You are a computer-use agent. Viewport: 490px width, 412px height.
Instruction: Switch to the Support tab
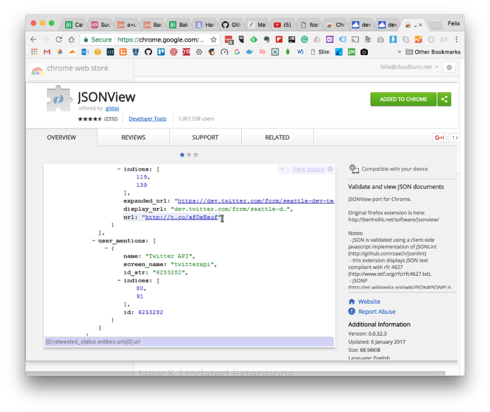tap(205, 137)
